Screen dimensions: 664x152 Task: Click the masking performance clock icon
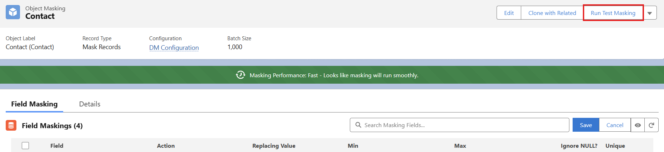[x=240, y=75]
